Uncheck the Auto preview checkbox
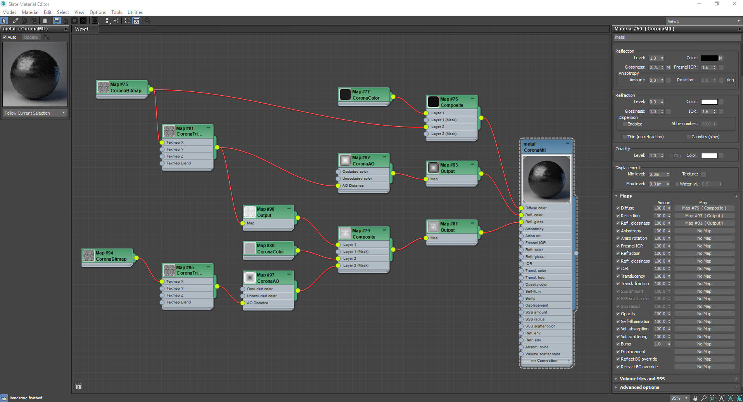Image resolution: width=743 pixels, height=402 pixels. [x=5, y=38]
